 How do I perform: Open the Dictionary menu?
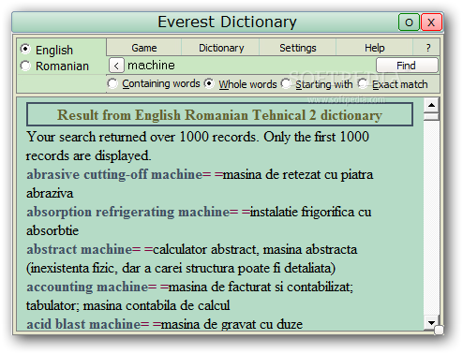pyautogui.click(x=221, y=48)
